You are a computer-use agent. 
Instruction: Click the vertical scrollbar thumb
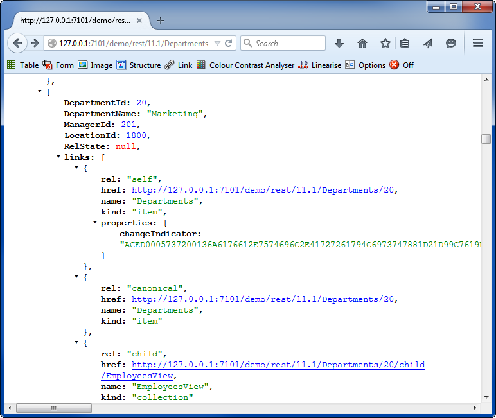(x=486, y=139)
